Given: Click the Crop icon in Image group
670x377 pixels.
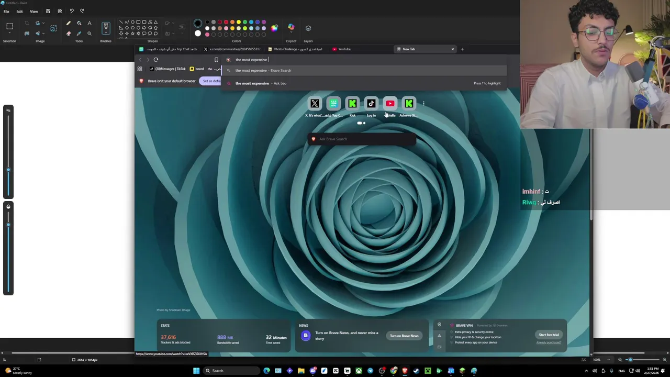Looking at the screenshot, I should (27, 23).
